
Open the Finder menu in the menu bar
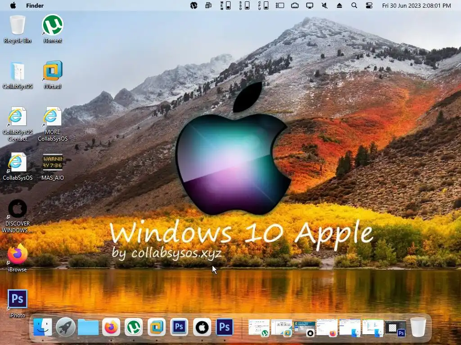(35, 5)
